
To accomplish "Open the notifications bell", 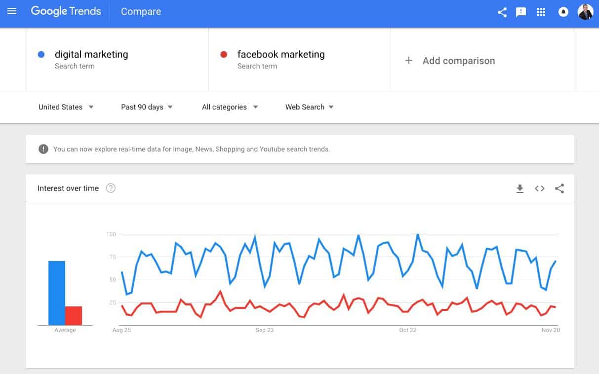I will click(563, 12).
